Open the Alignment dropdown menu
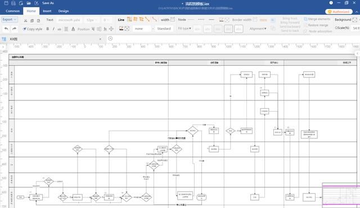 258,29
